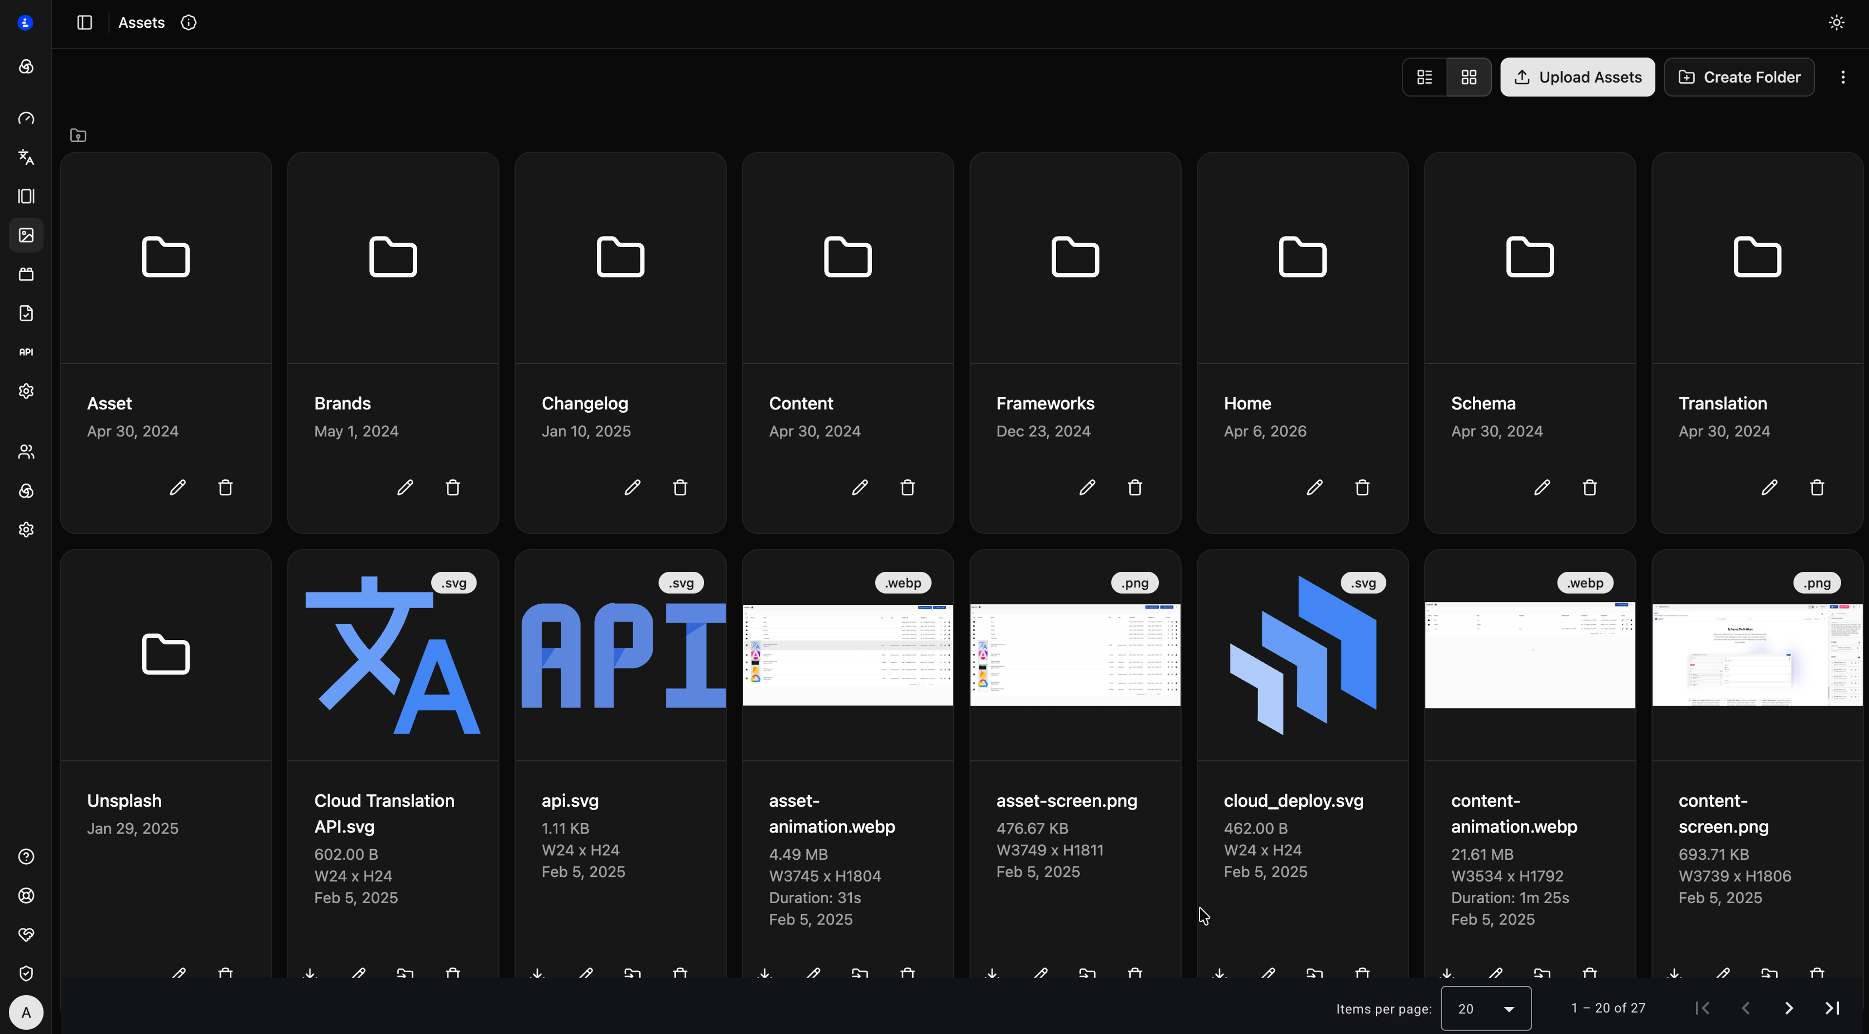Edit the Content folder
1869x1034 pixels.
coord(860,487)
